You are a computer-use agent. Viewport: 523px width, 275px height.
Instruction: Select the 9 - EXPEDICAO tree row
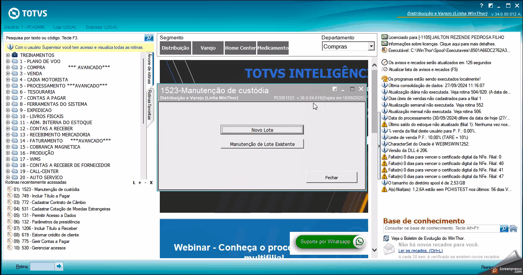point(36,110)
